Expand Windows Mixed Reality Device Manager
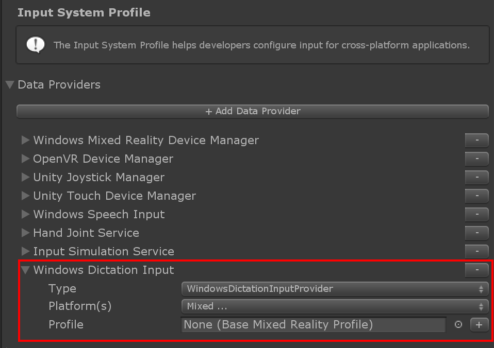This screenshot has height=348, width=494. (25, 140)
